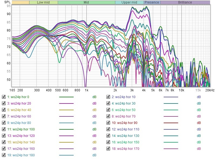Select the legend label '4: wo24p hor 30'
Screen dimensions: 216x159
click(x=124, y=103)
